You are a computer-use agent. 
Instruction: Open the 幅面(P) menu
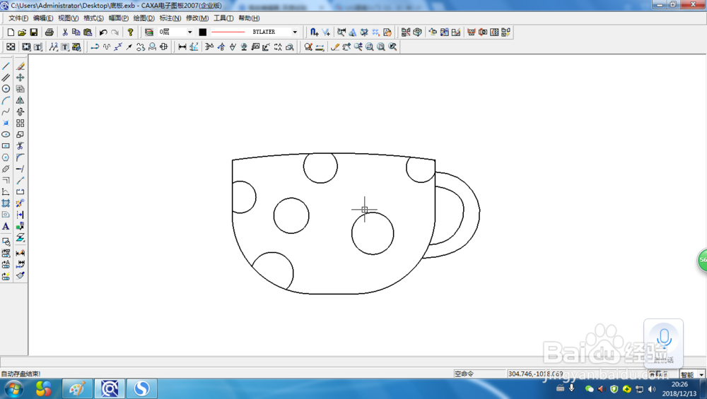(x=119, y=18)
